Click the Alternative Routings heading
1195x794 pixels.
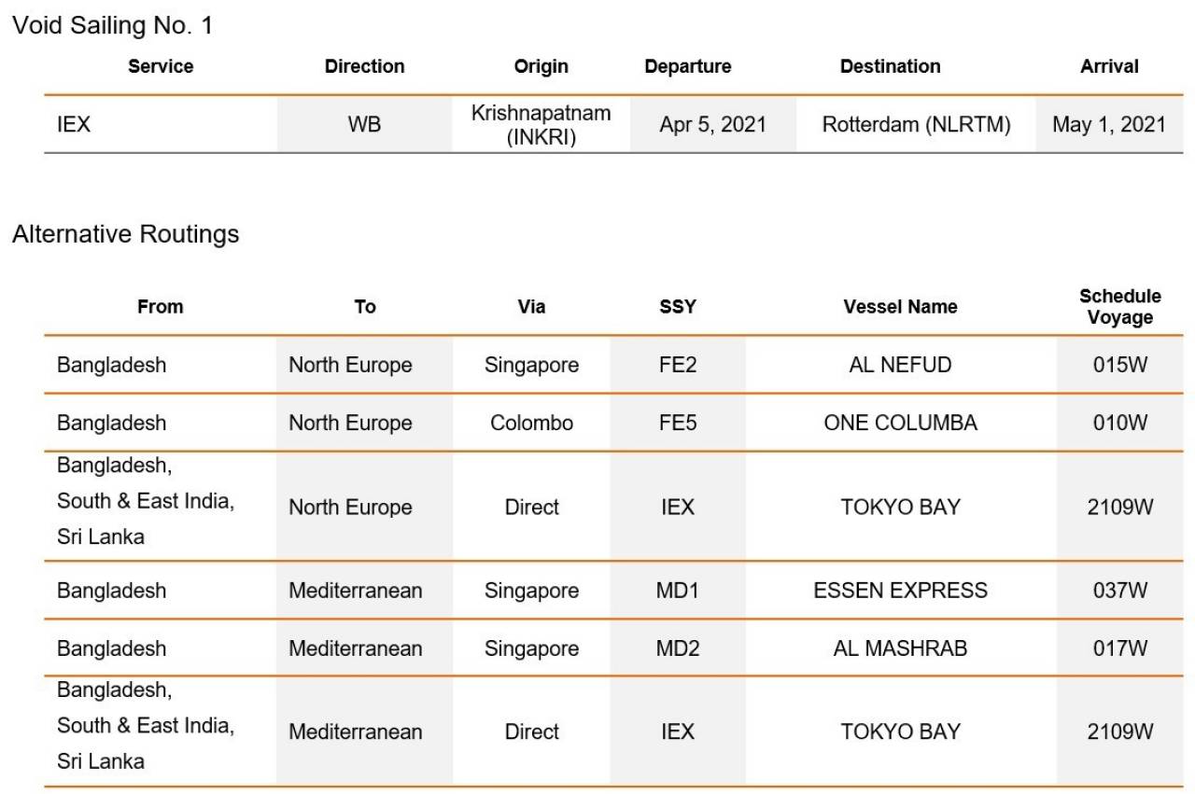(x=125, y=234)
